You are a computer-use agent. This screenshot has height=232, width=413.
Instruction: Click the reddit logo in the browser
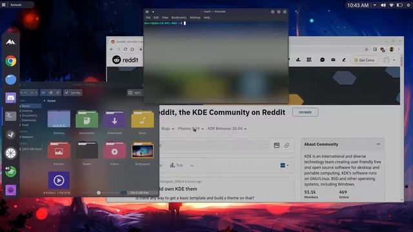pyautogui.click(x=125, y=60)
